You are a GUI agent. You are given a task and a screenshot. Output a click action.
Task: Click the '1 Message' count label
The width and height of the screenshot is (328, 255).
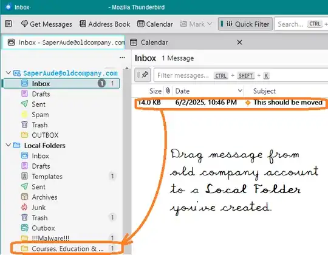click(x=177, y=58)
